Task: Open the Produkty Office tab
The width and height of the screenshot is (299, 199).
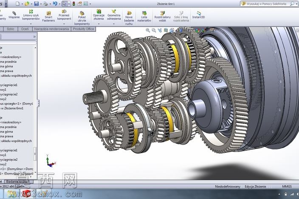Action: coord(83,29)
